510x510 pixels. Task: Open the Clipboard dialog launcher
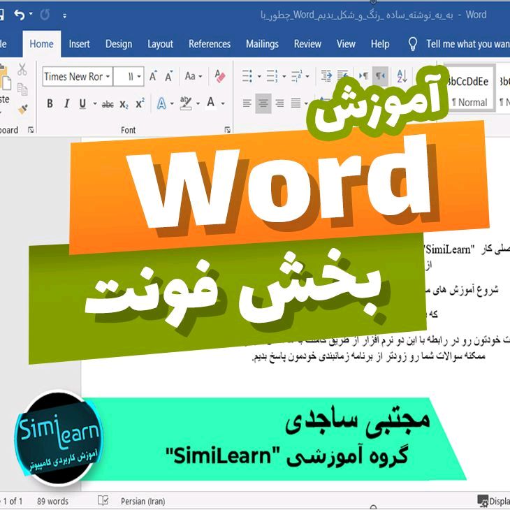[x=31, y=130]
